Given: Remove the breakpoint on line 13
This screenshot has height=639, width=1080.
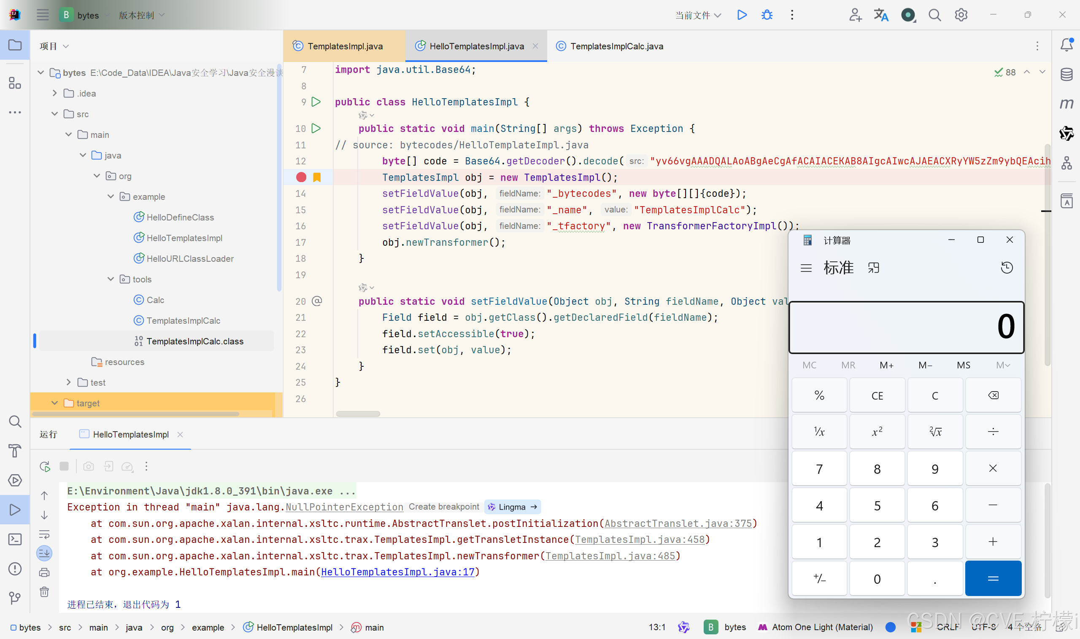Looking at the screenshot, I should [x=301, y=177].
